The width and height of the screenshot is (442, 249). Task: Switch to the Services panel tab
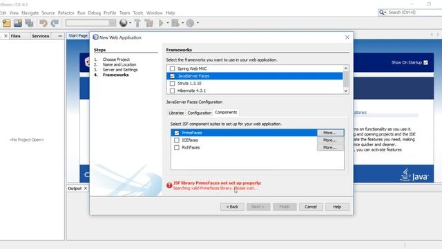tap(40, 36)
